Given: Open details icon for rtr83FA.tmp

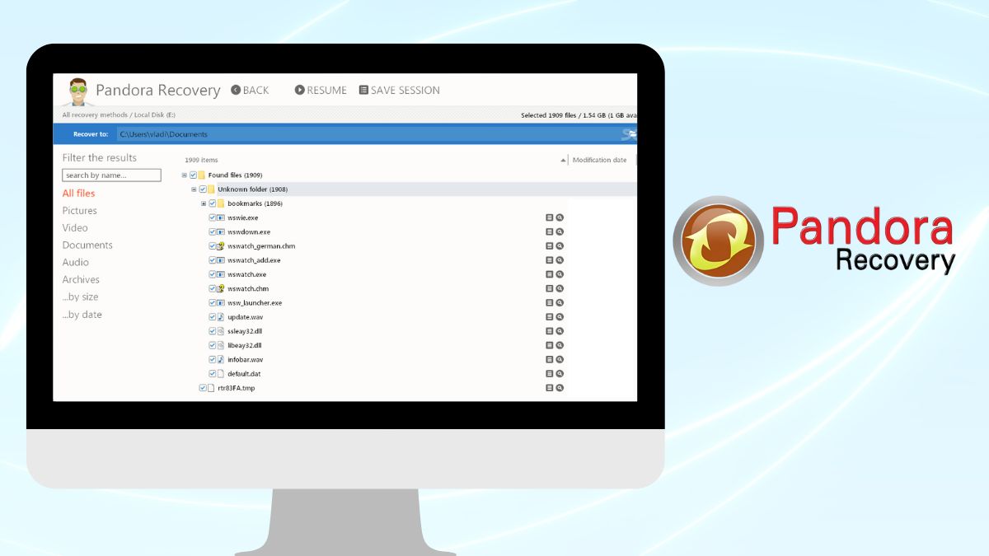Looking at the screenshot, I should (550, 388).
